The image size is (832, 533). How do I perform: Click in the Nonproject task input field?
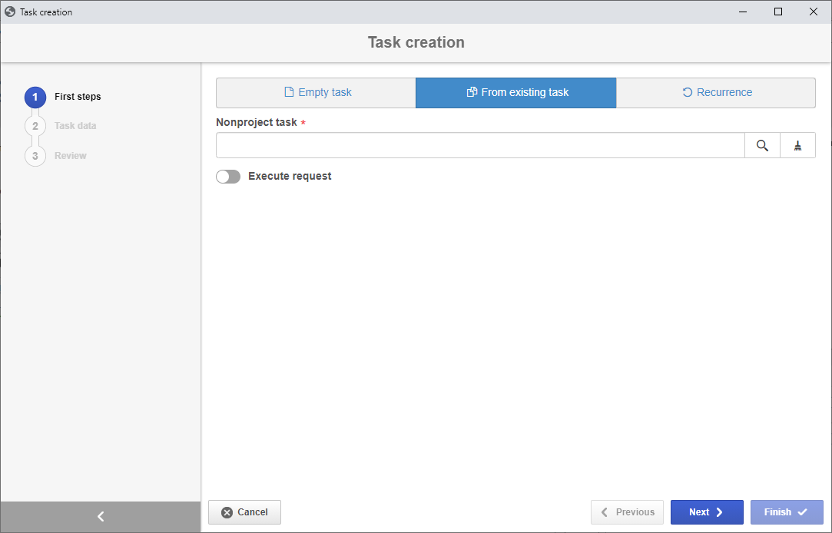click(x=480, y=145)
